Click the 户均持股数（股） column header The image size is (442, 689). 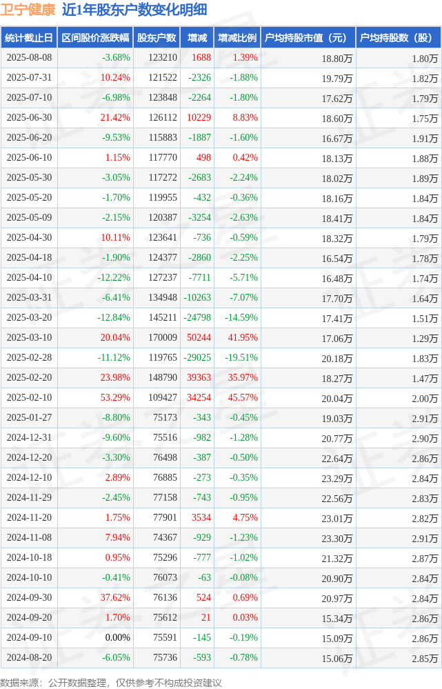[399, 38]
